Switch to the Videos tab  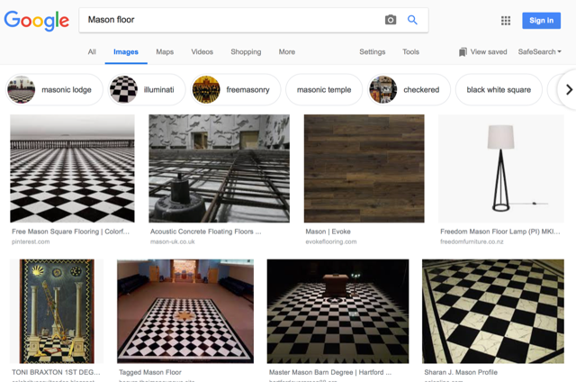202,52
